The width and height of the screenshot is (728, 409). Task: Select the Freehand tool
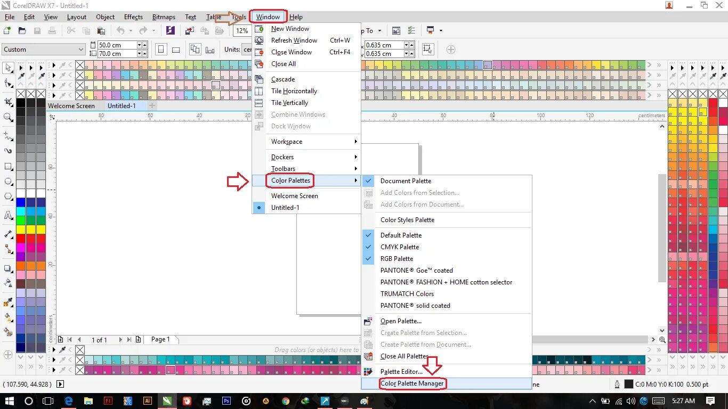8,137
